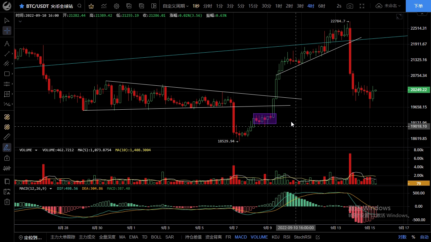
Task: Expand the VOLUME indicator options arrow
Action: point(36,150)
